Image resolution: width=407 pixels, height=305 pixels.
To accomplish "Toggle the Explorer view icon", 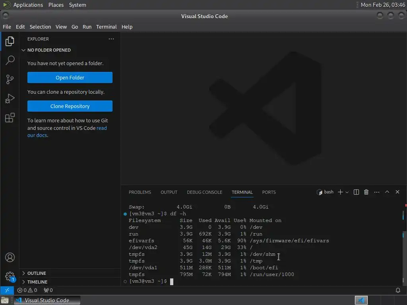I will 10,41.
